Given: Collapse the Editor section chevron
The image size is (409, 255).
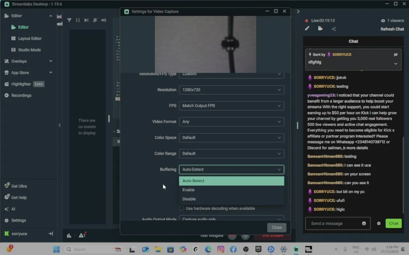Looking at the screenshot, I should coord(51,16).
